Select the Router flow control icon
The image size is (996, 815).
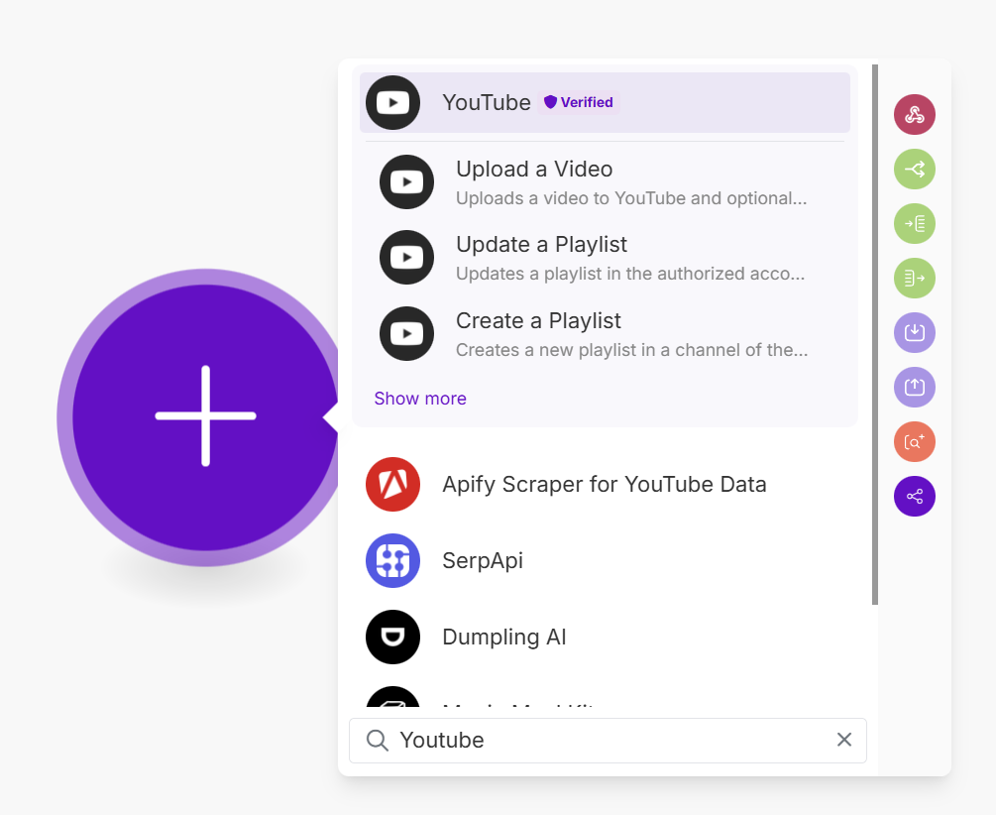click(914, 170)
